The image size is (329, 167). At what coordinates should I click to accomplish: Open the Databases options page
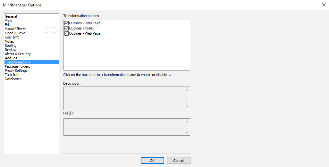coord(13,79)
